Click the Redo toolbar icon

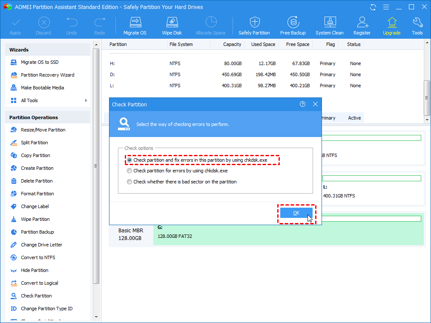click(x=100, y=26)
